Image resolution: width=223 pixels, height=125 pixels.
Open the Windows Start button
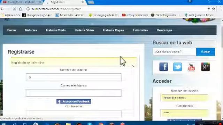point(4,124)
